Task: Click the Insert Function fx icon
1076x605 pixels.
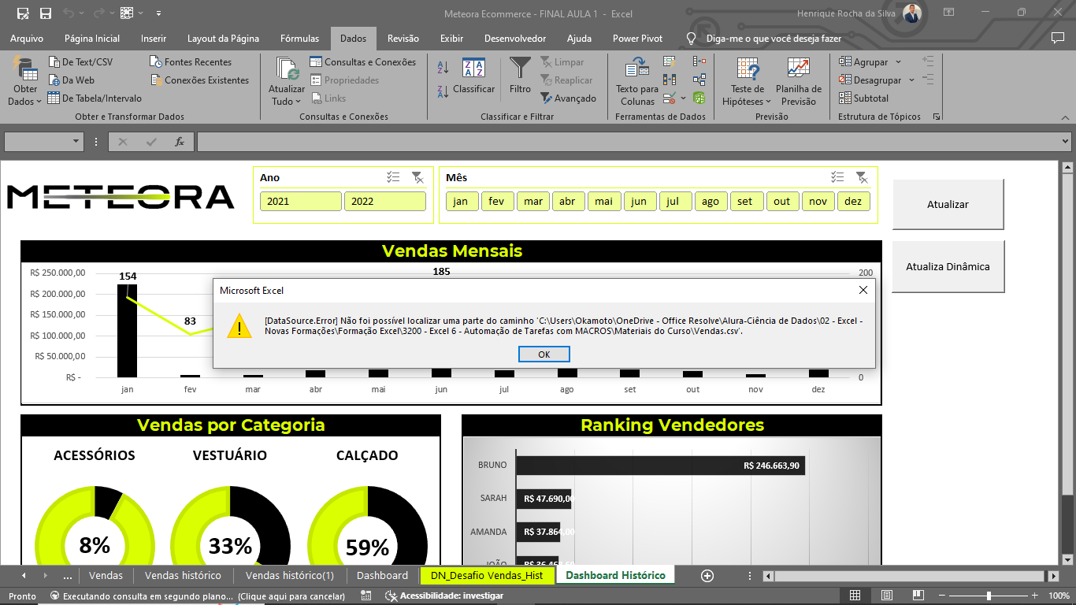Action: 180,142
